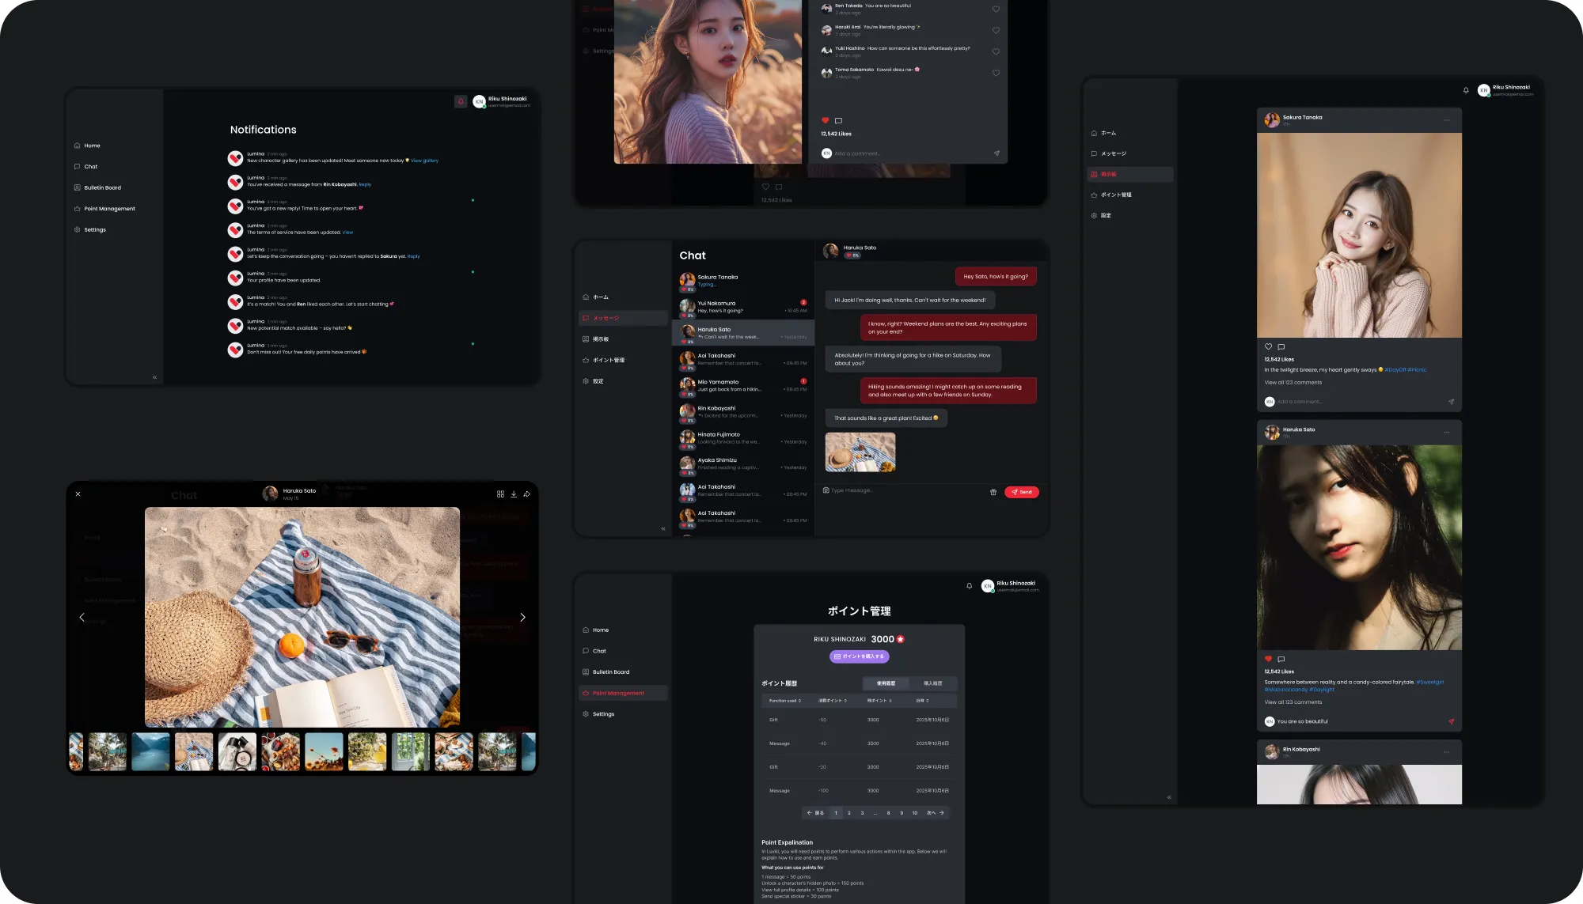
Task: Go to page 2 in points pagination
Action: tap(849, 813)
